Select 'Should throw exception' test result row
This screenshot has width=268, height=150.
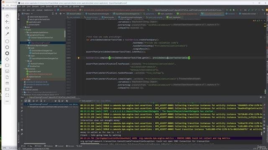pyautogui.click(x=53, y=107)
